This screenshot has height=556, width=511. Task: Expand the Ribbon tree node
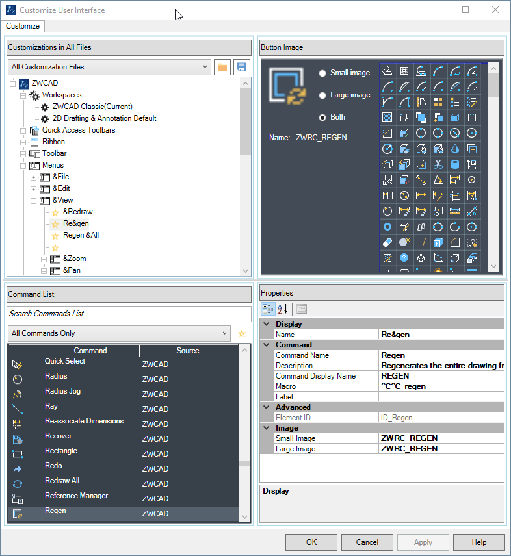pos(23,142)
